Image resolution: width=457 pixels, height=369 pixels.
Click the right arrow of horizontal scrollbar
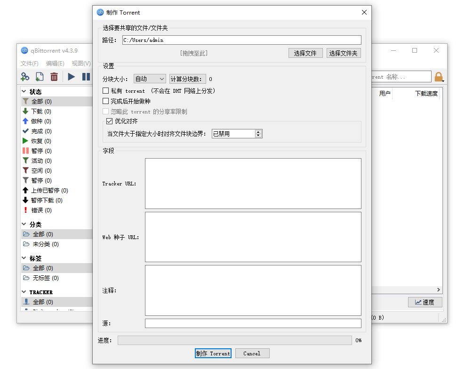point(439,290)
